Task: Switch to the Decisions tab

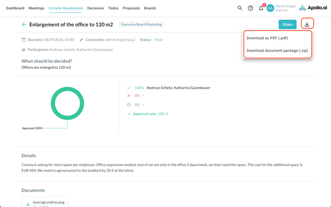Action: 95,8
